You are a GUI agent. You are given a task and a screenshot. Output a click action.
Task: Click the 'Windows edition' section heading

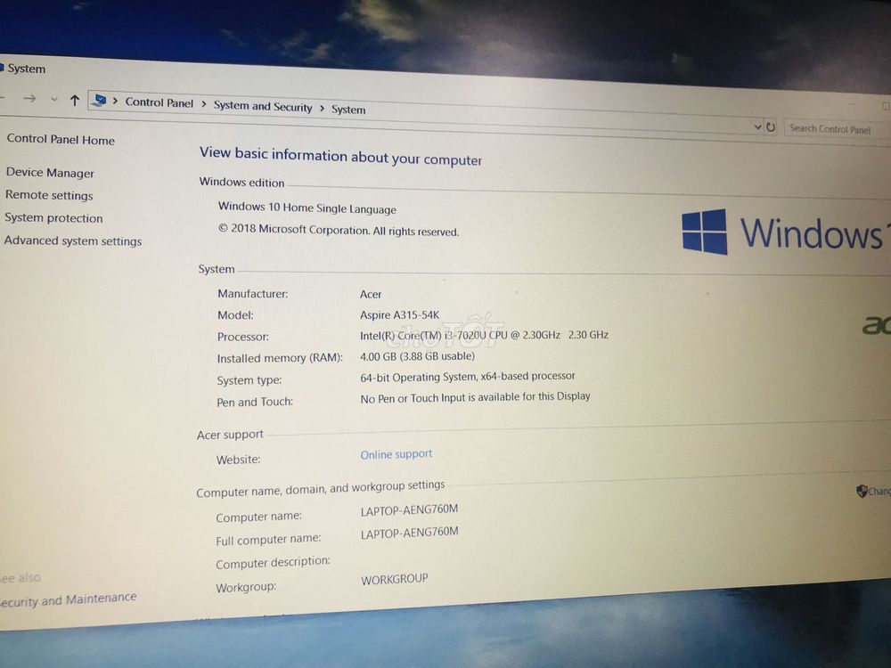[241, 183]
